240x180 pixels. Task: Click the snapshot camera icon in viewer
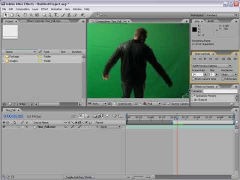136,103
